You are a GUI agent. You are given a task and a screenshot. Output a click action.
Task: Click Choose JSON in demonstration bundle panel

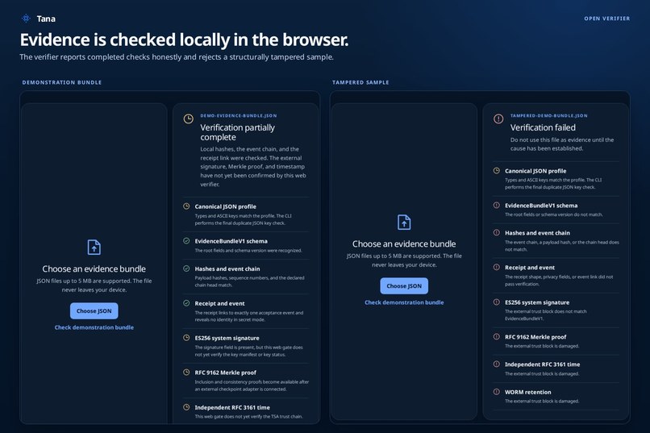[x=94, y=310]
